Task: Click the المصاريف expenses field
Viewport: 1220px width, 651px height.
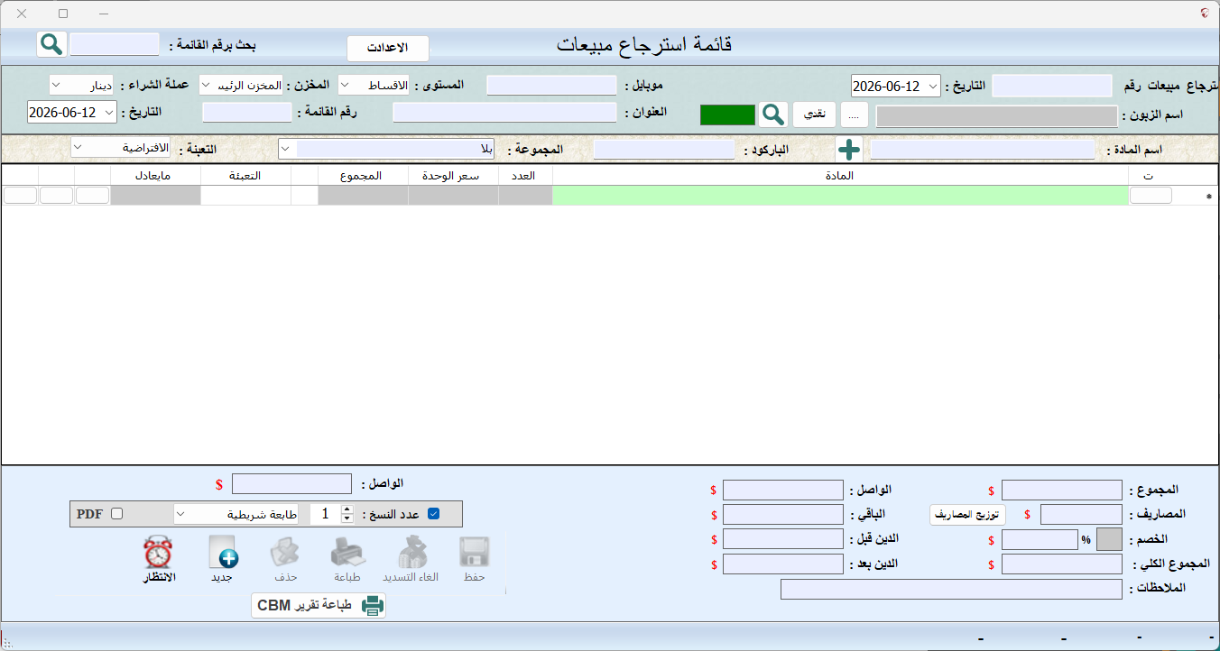Action: pos(1081,514)
